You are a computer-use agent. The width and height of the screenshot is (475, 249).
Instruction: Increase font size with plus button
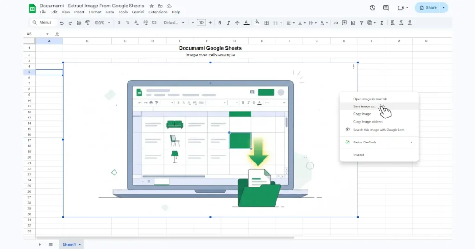(x=210, y=23)
